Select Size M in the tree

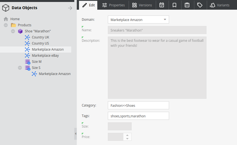click(x=37, y=62)
